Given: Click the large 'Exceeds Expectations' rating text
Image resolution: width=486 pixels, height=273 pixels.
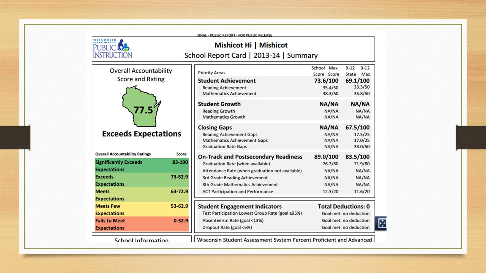Looking at the screenshot, I should click(x=142, y=134).
